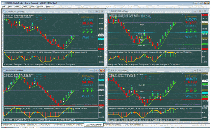Switch to the CHFJPY,M2 (offline) tab
The height and width of the screenshot is (128, 211).
tap(133, 125)
